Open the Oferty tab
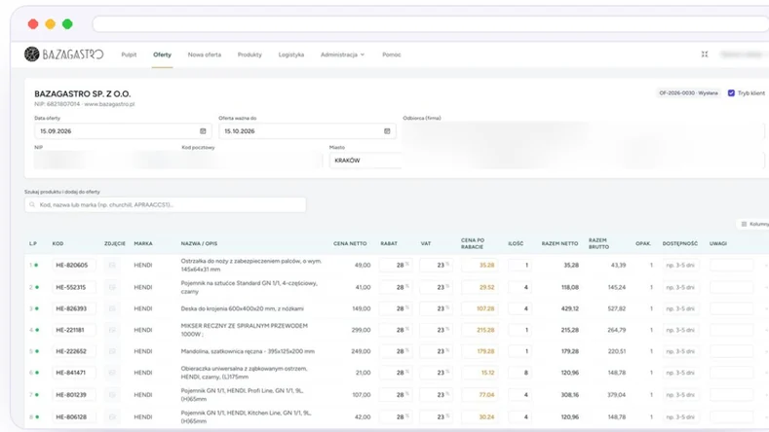 click(x=163, y=54)
